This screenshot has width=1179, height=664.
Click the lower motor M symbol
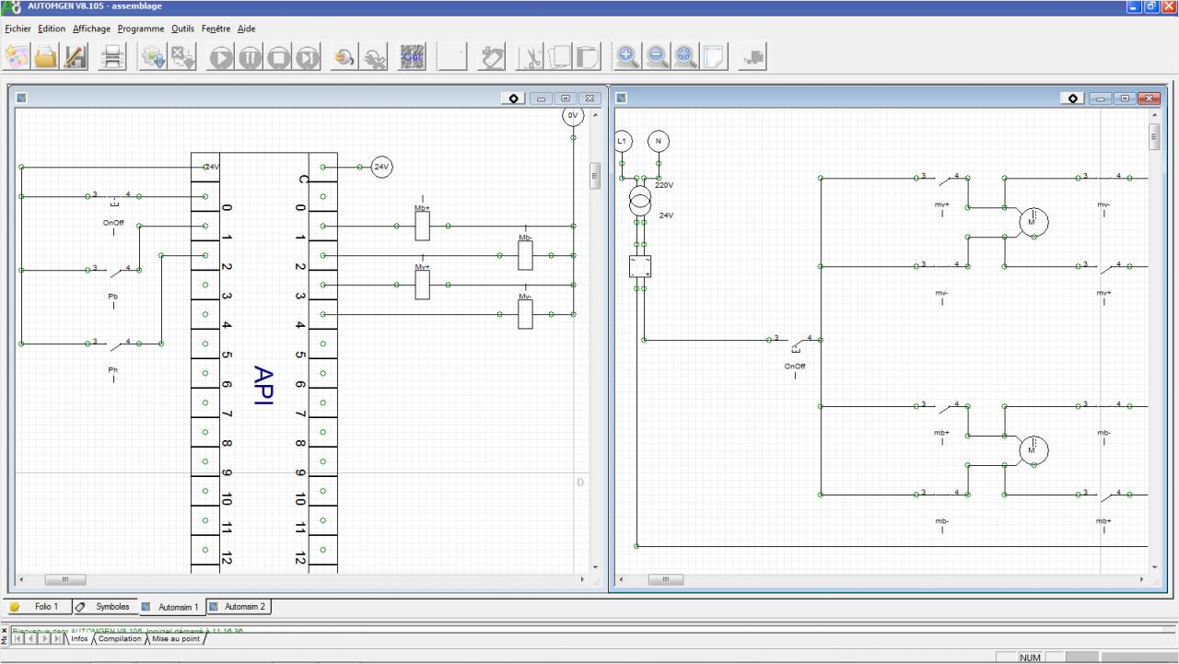tap(1033, 450)
